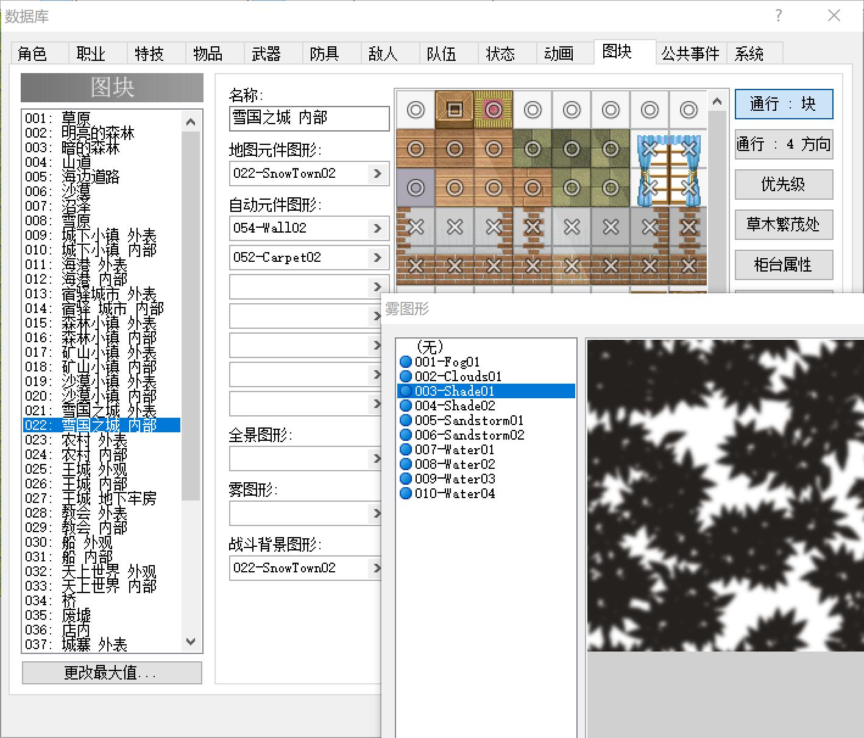This screenshot has width=864, height=738.
Task: Click the 009-Water03 blue icon
Action: click(x=406, y=479)
